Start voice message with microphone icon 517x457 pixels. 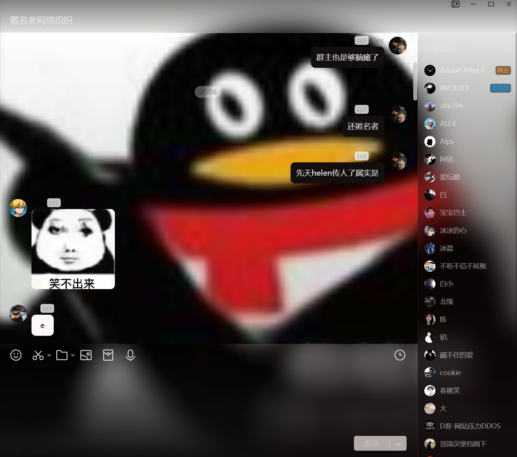coord(130,355)
